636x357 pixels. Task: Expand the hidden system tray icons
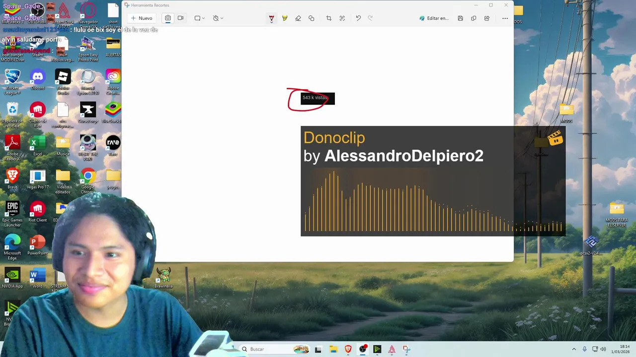pos(574,349)
